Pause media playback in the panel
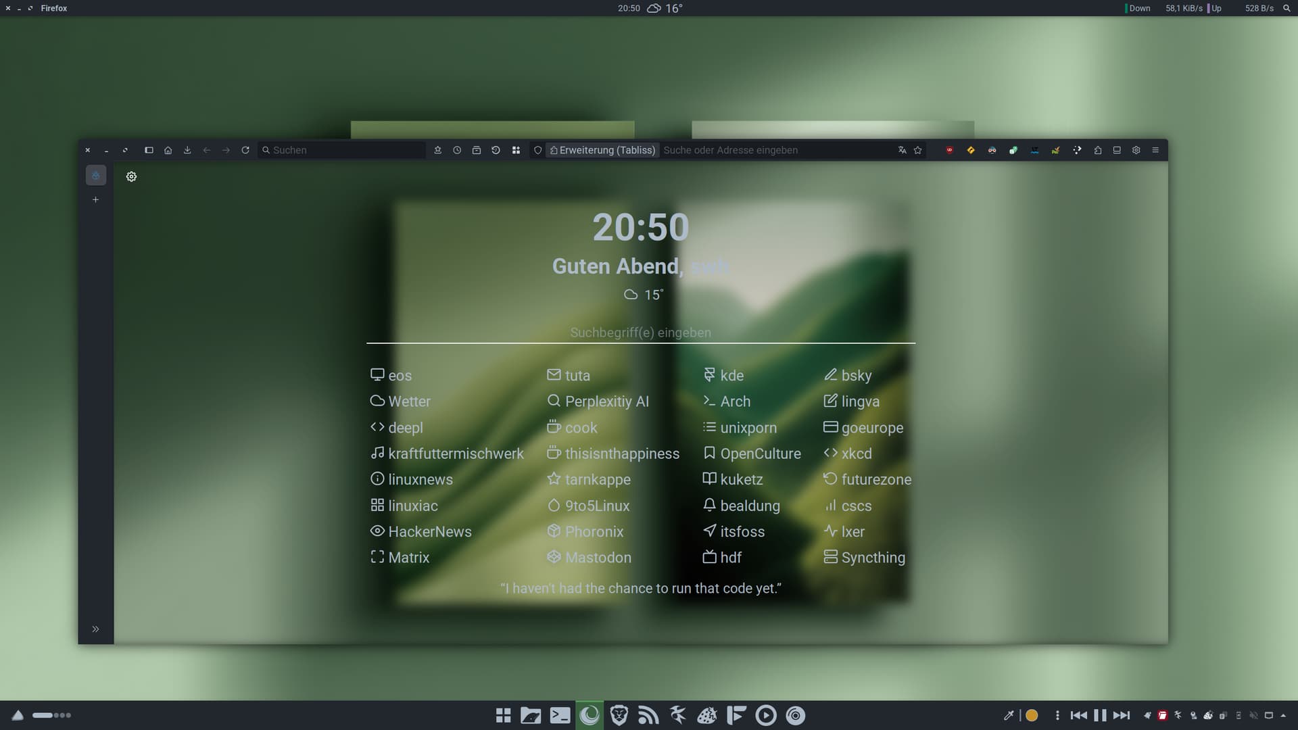Image resolution: width=1298 pixels, height=730 pixels. click(1100, 715)
